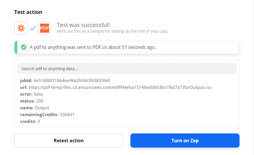254x155 pixels.
Task: Select the remainingCredits: 330441 row
Action: [47, 115]
